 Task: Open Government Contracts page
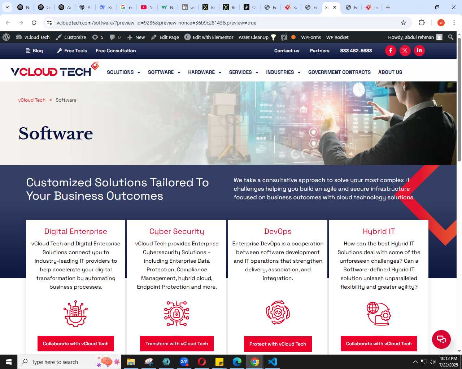[339, 72]
